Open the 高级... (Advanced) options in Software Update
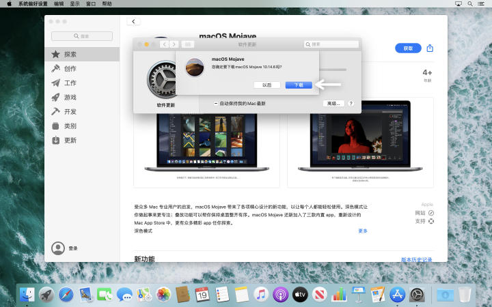The width and height of the screenshot is (492, 307). pos(333,104)
